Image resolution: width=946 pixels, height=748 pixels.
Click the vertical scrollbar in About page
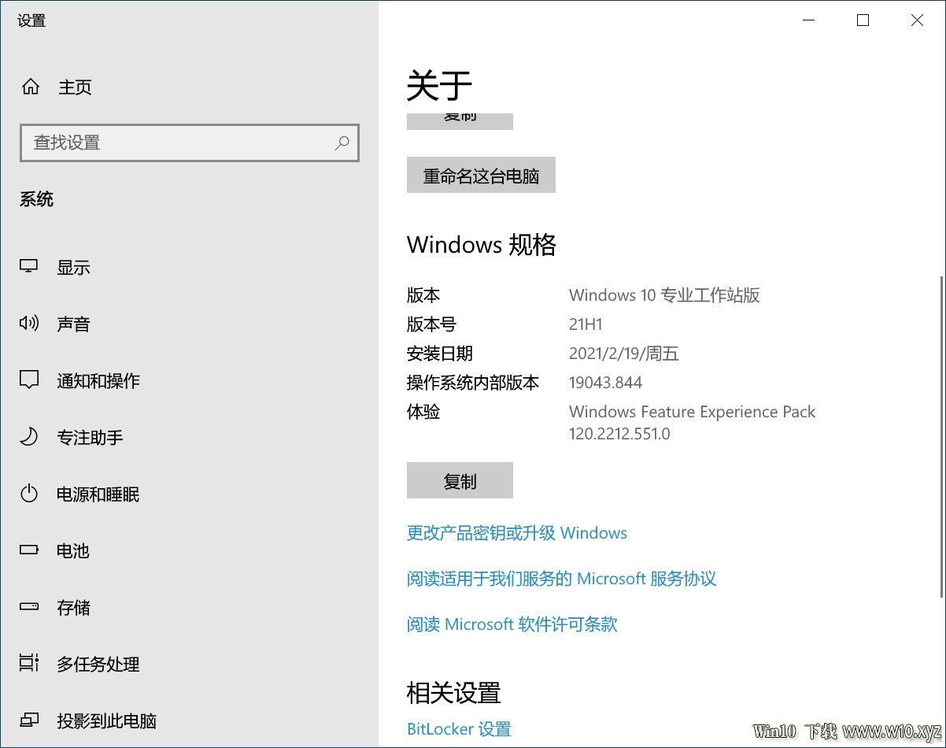click(941, 435)
